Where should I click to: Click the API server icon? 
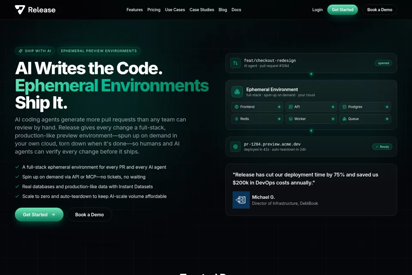click(x=291, y=107)
